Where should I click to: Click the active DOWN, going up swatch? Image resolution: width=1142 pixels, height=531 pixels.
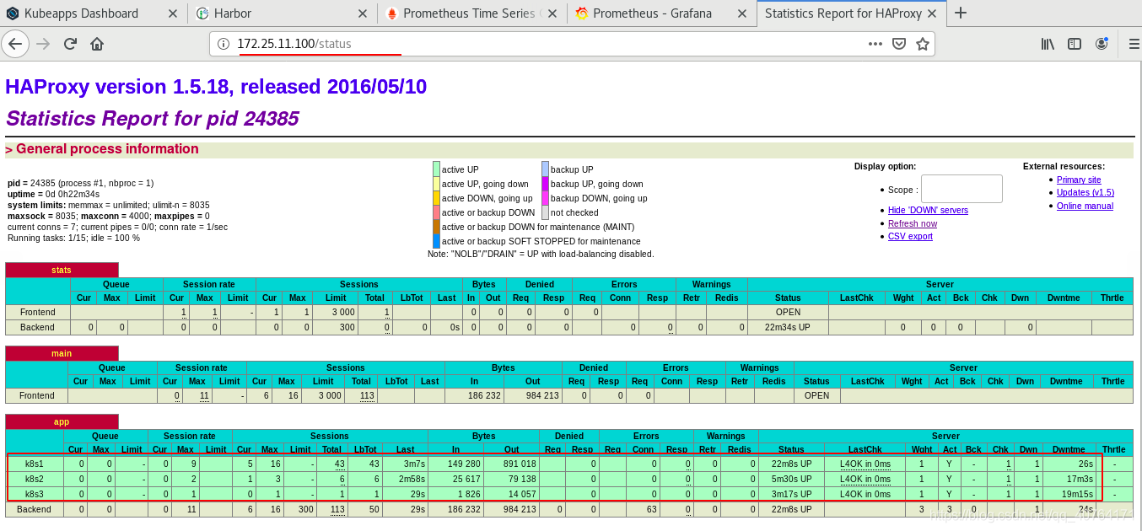tap(436, 198)
